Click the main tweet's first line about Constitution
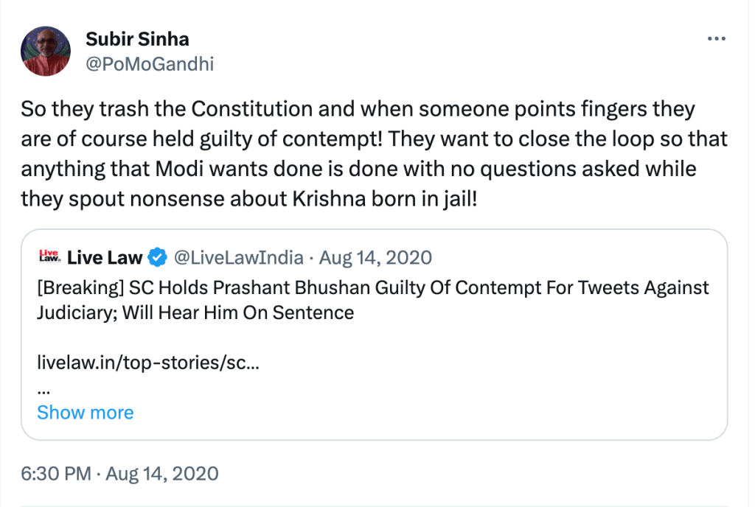 358,109
